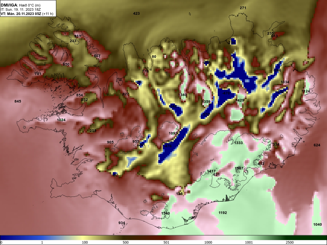Click the map value '1093'
This screenshot has height=245, width=327.
[x=173, y=133]
